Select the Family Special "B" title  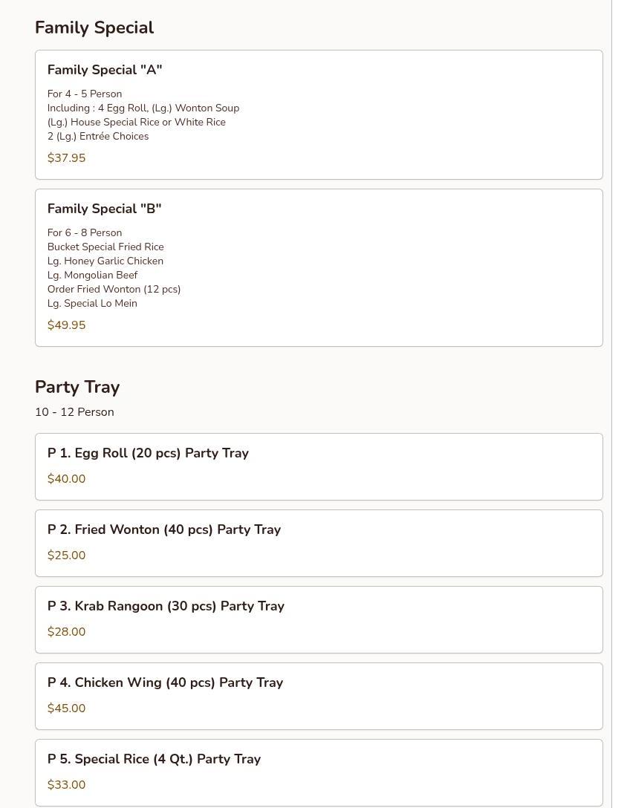104,209
